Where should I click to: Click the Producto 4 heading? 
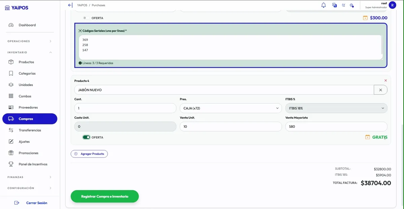82,81
